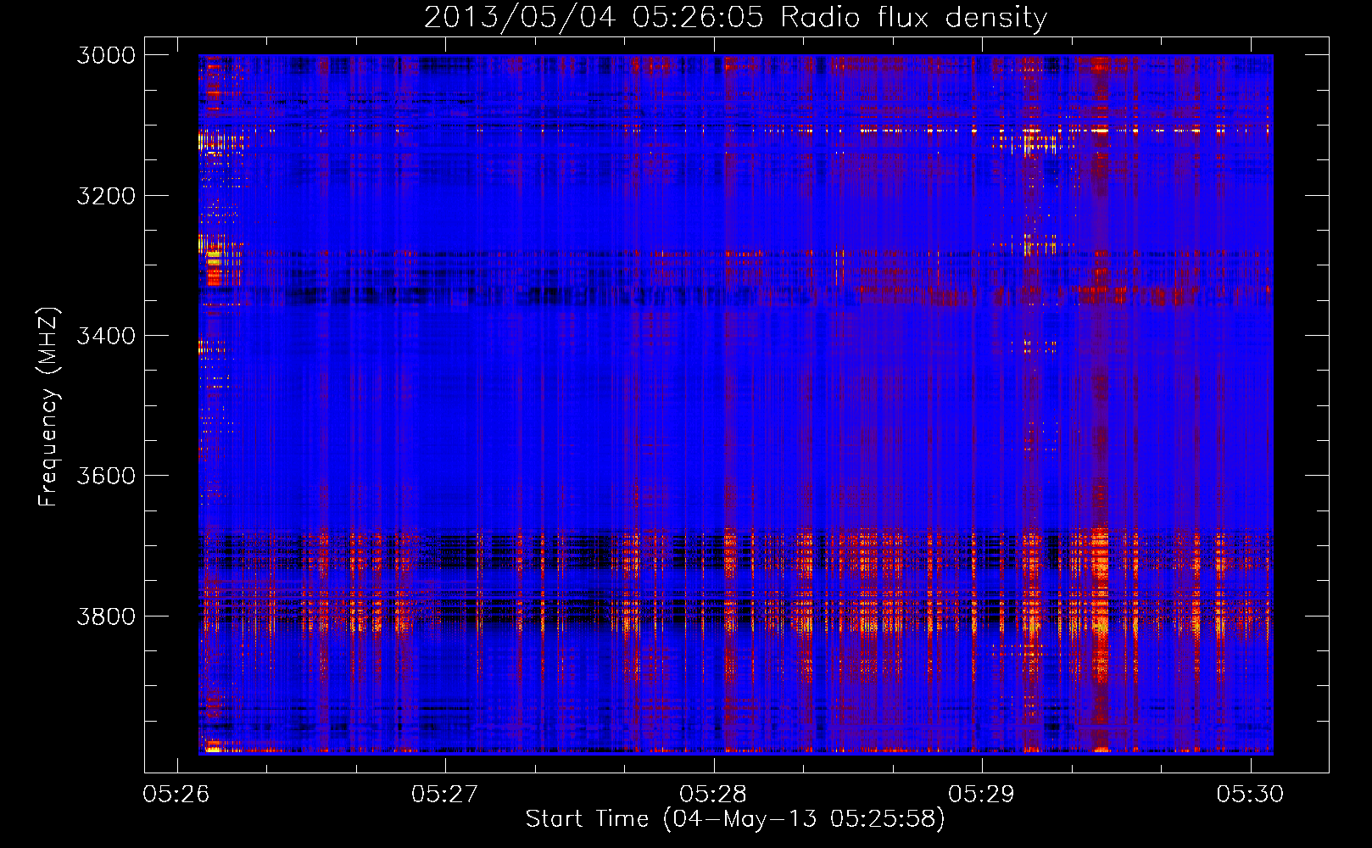
Task: Click the 05:27 time tick label
Action: coord(445,795)
